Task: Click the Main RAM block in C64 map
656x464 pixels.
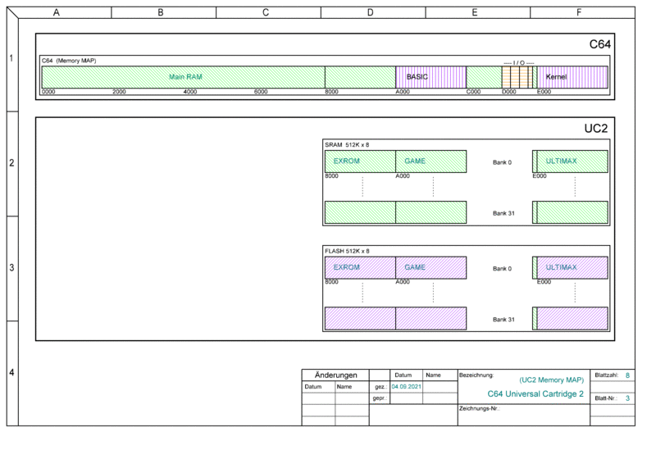Action: tap(183, 77)
